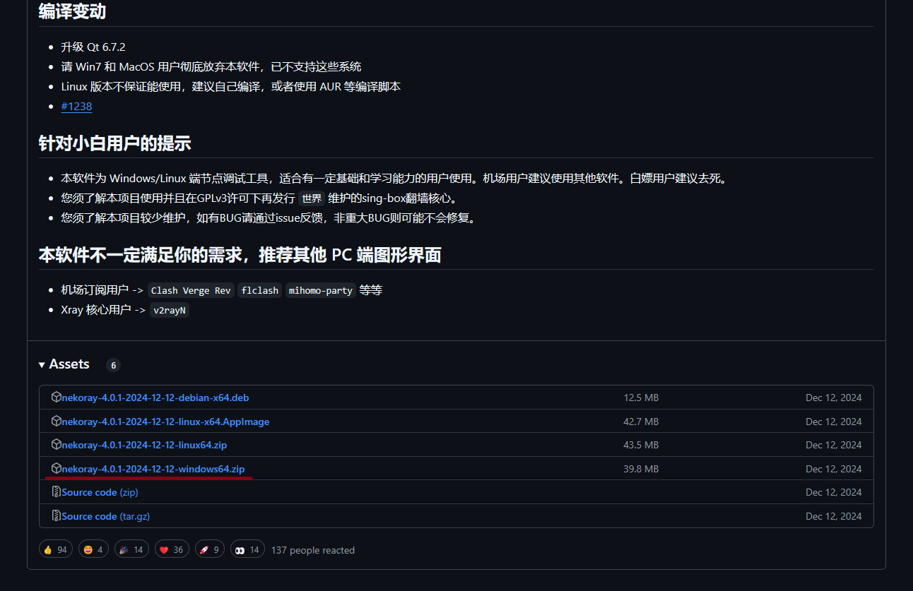This screenshot has width=913, height=591.
Task: Click the v2rayN code label
Action: (x=170, y=310)
